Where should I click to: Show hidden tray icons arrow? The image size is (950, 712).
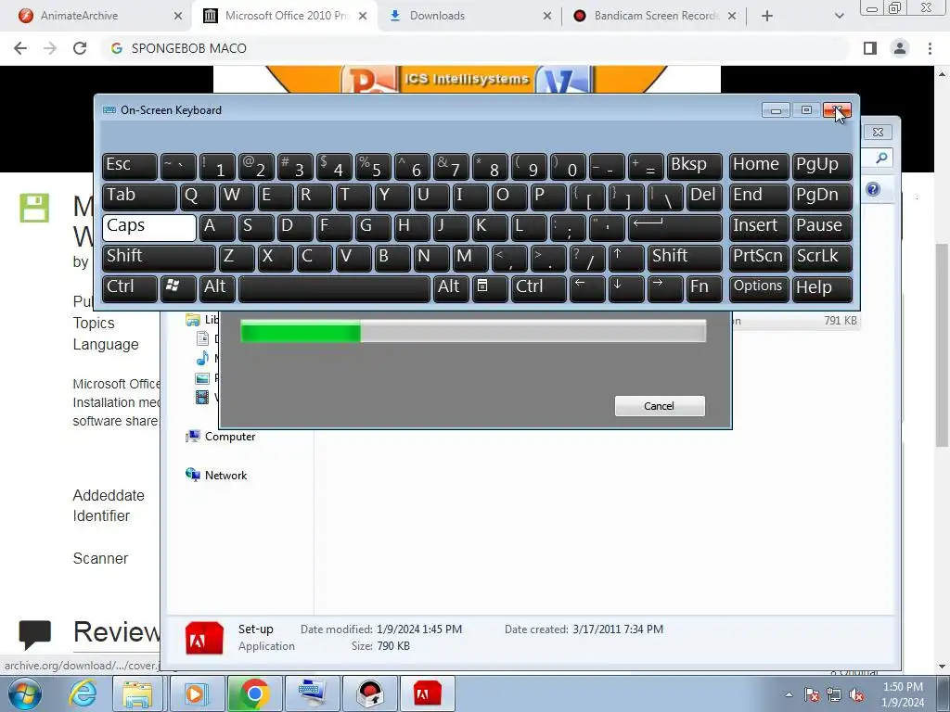(789, 695)
